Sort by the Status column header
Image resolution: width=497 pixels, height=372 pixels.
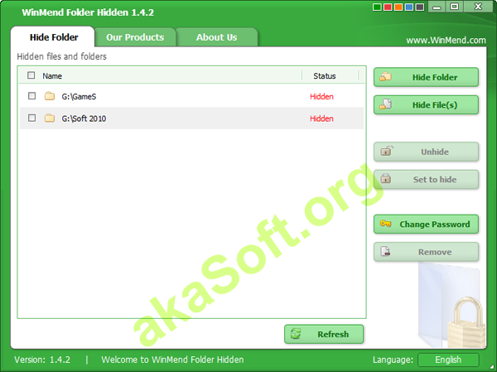click(x=324, y=75)
